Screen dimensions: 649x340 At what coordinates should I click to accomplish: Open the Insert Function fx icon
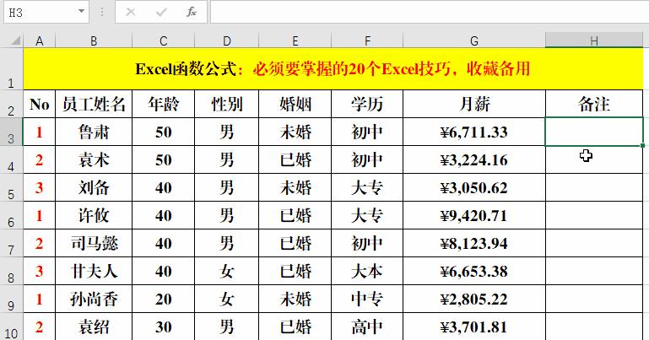192,12
